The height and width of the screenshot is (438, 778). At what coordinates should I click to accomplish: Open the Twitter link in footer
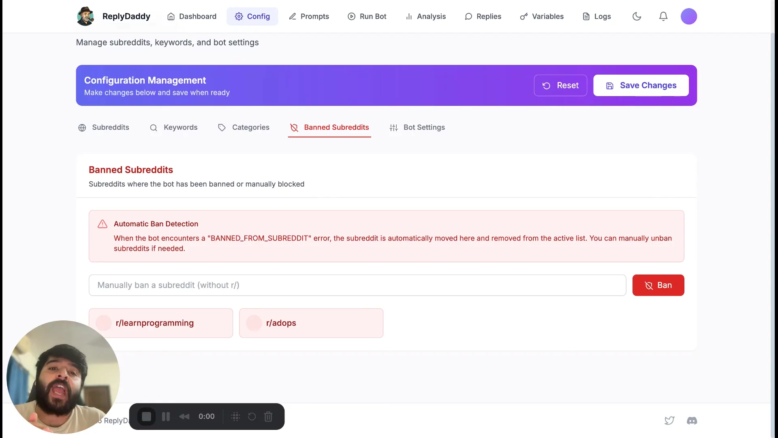[669, 421]
